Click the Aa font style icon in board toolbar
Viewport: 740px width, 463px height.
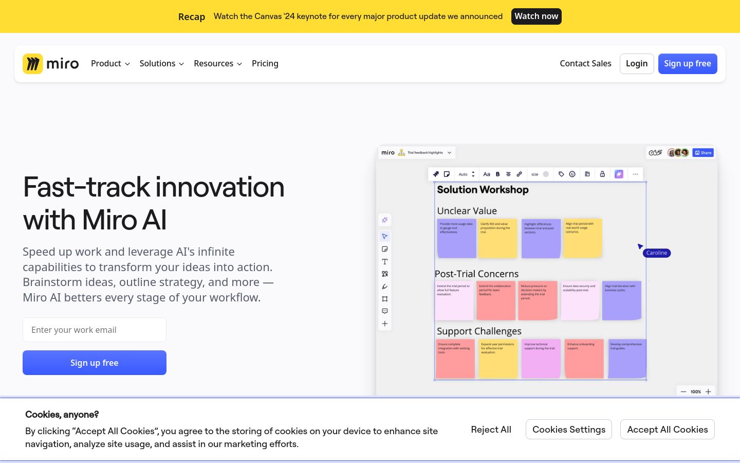pyautogui.click(x=487, y=174)
